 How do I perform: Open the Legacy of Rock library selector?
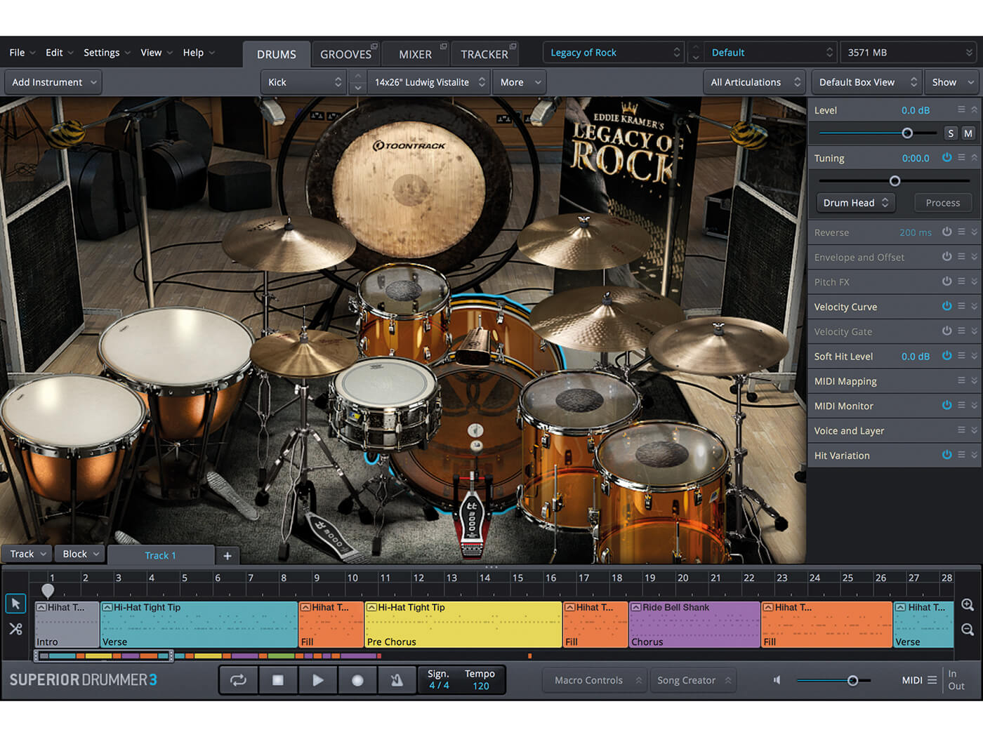(614, 53)
